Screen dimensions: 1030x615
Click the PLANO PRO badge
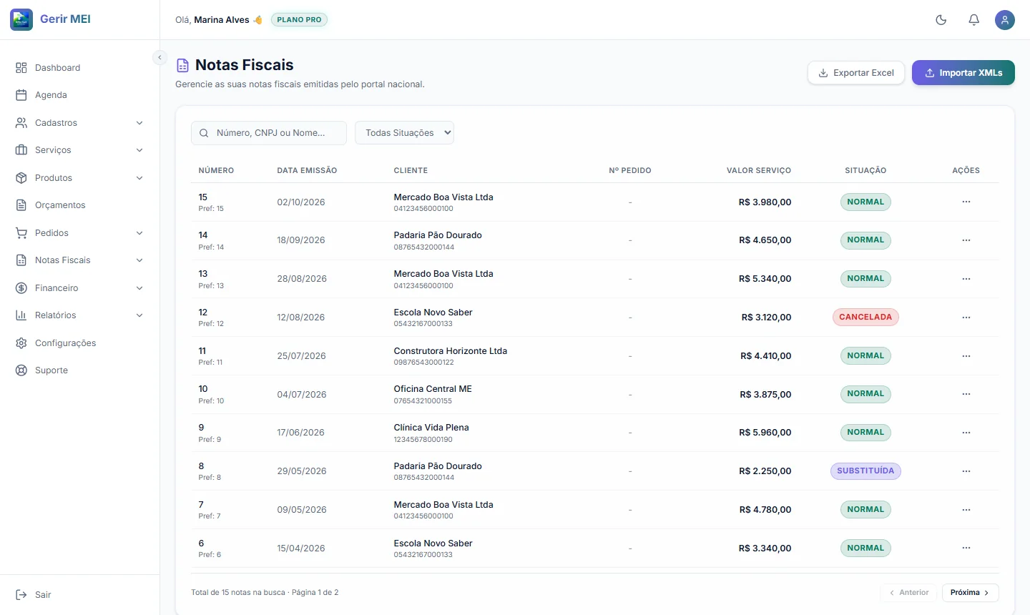(299, 20)
